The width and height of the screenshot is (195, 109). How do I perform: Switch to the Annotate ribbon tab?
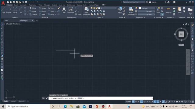23,5
